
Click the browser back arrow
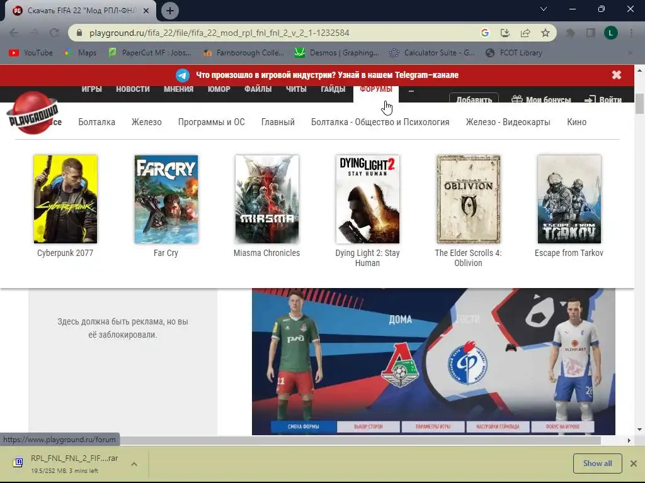pos(14,33)
